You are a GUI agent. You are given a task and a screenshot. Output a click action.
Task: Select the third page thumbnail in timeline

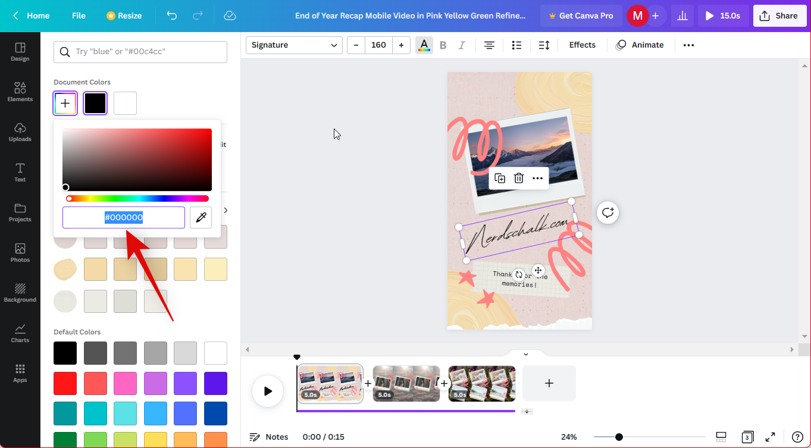click(x=482, y=384)
